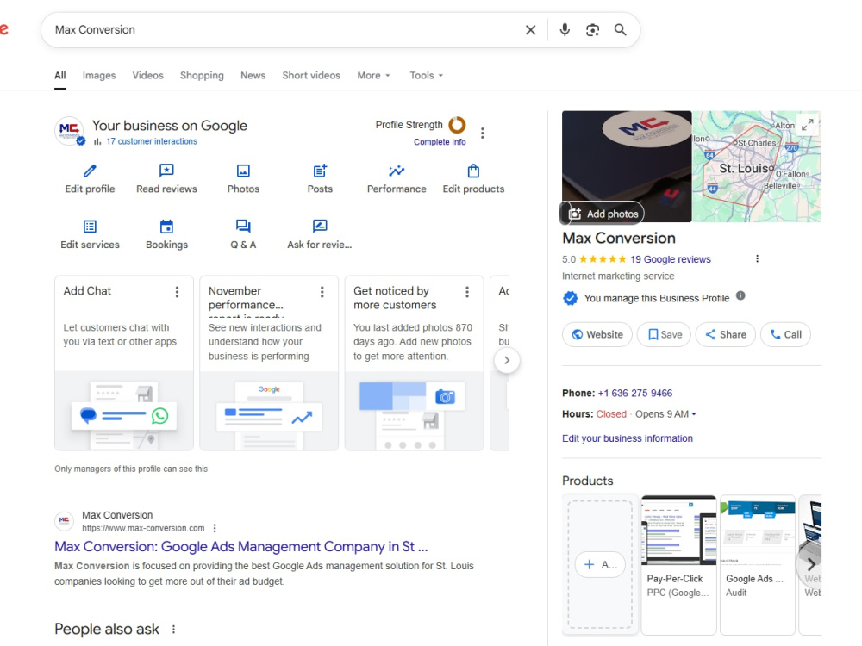Expand the More search tabs dropdown
This screenshot has width=862, height=646.
374,75
